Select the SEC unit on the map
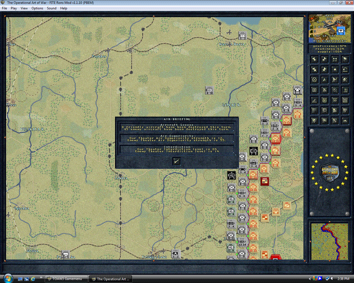The width and height of the screenshot is (354, 283). click(x=209, y=90)
